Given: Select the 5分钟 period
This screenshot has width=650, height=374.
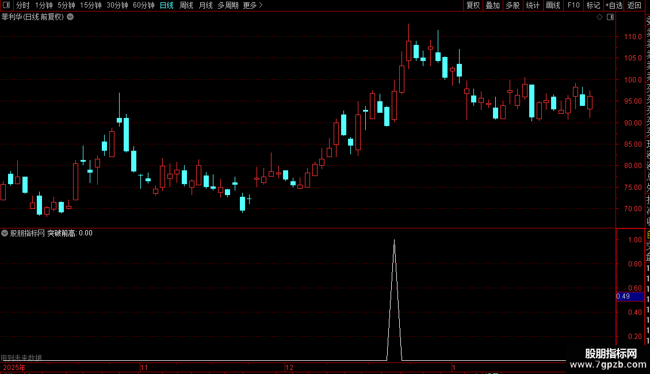Looking at the screenshot, I should click(66, 5).
